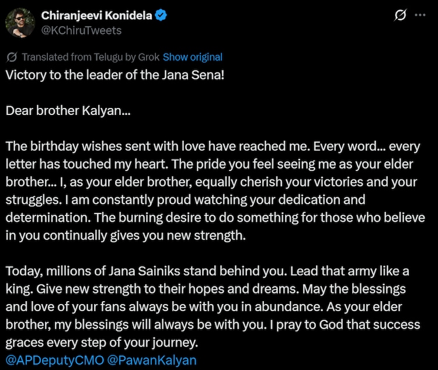Screen dimensions: 438x370
Task: Open the @KChiruTweets handle
Action: [x=81, y=30]
